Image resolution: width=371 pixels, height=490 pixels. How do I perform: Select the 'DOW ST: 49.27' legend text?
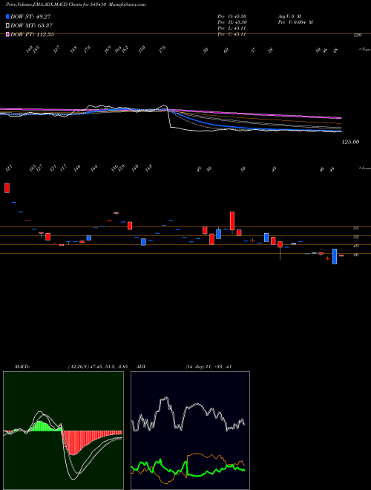[x=30, y=17]
